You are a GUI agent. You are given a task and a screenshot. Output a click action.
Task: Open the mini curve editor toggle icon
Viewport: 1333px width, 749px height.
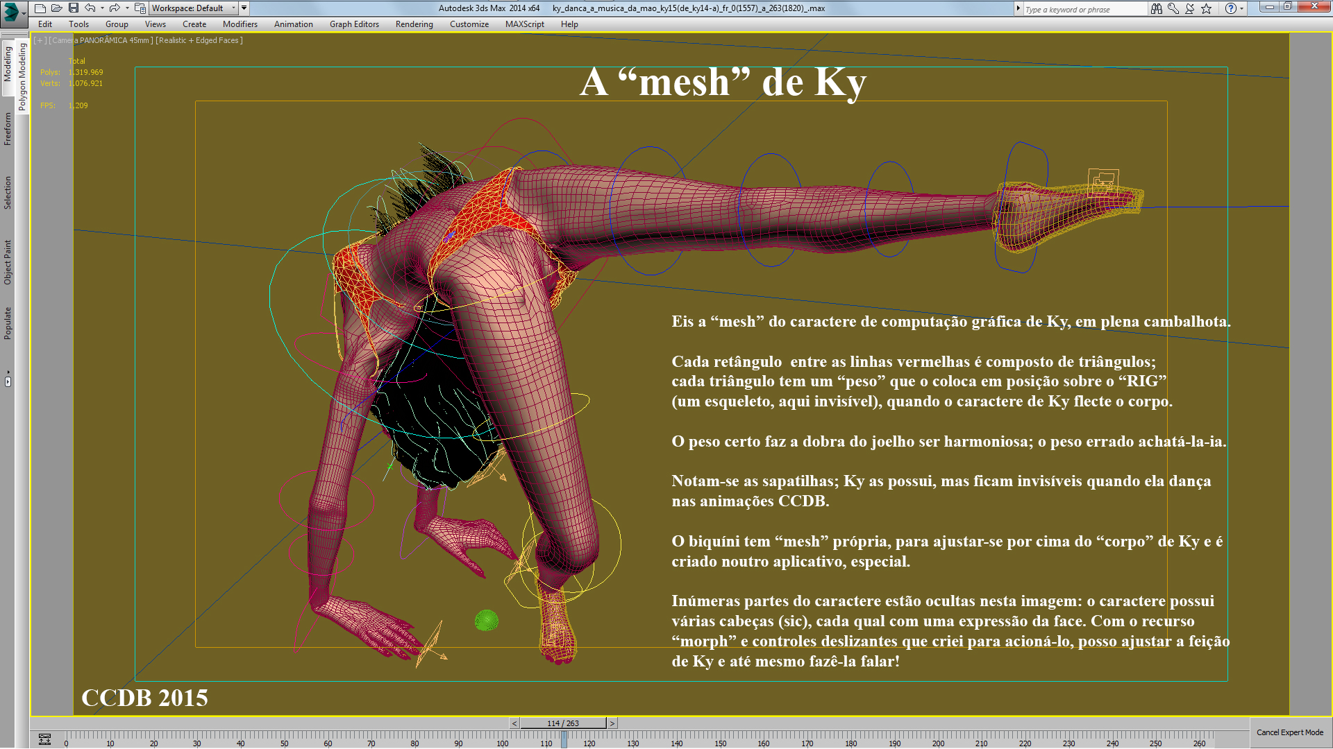[x=44, y=739]
